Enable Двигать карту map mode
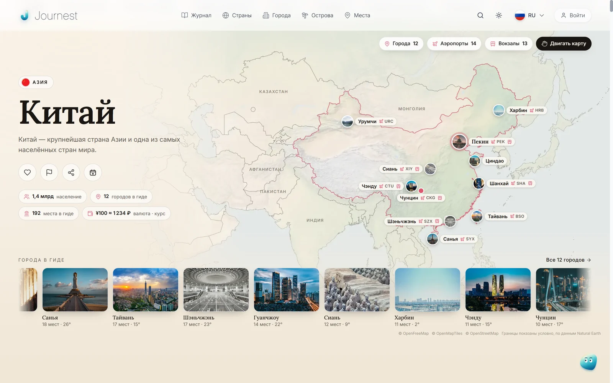 pos(564,44)
